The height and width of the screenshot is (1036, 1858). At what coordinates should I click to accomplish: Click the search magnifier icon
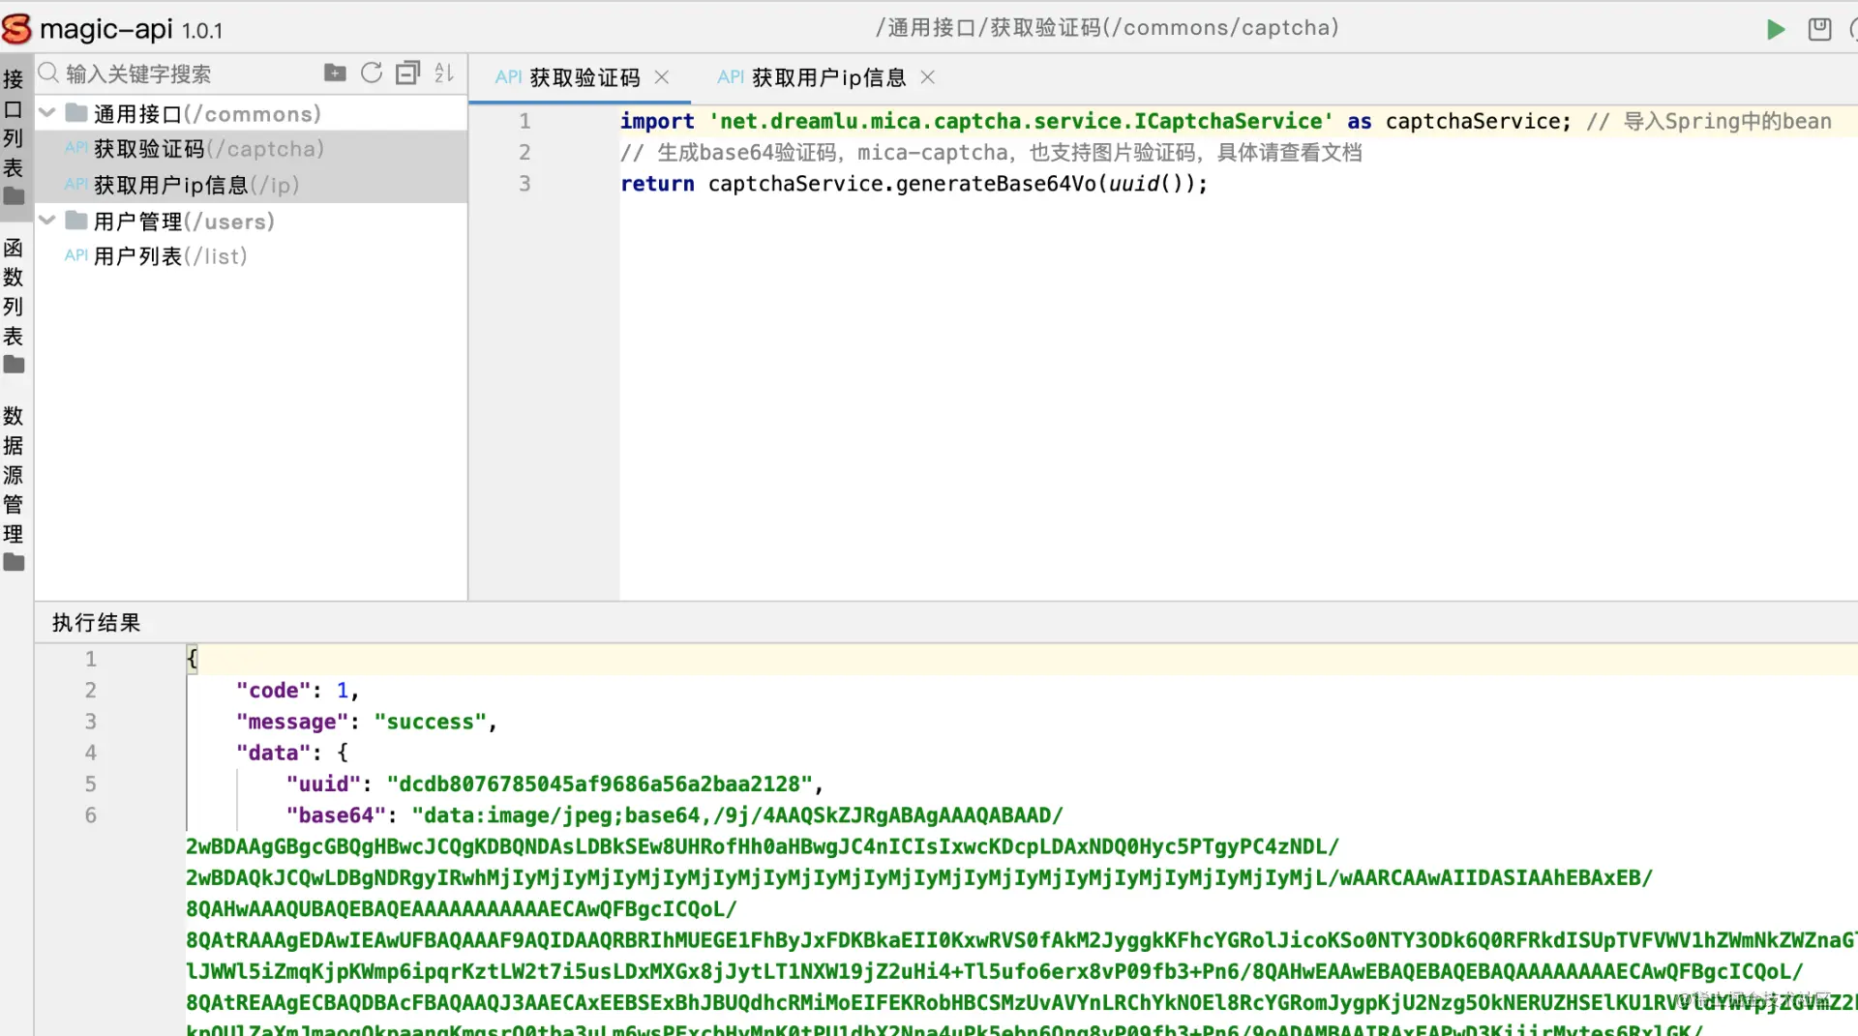(x=48, y=74)
